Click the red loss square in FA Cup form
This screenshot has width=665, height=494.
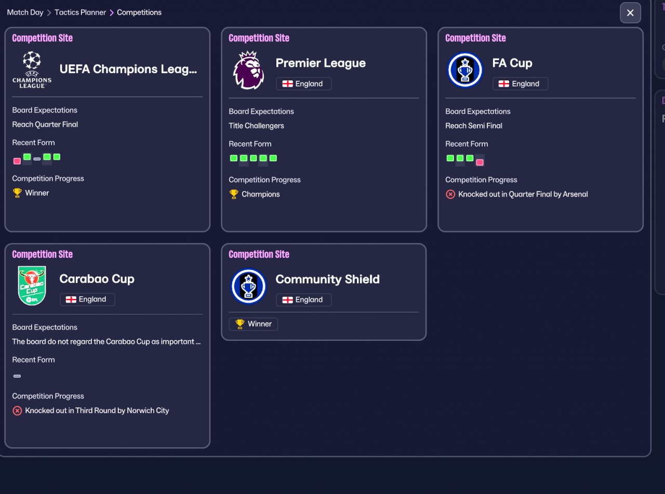click(480, 162)
